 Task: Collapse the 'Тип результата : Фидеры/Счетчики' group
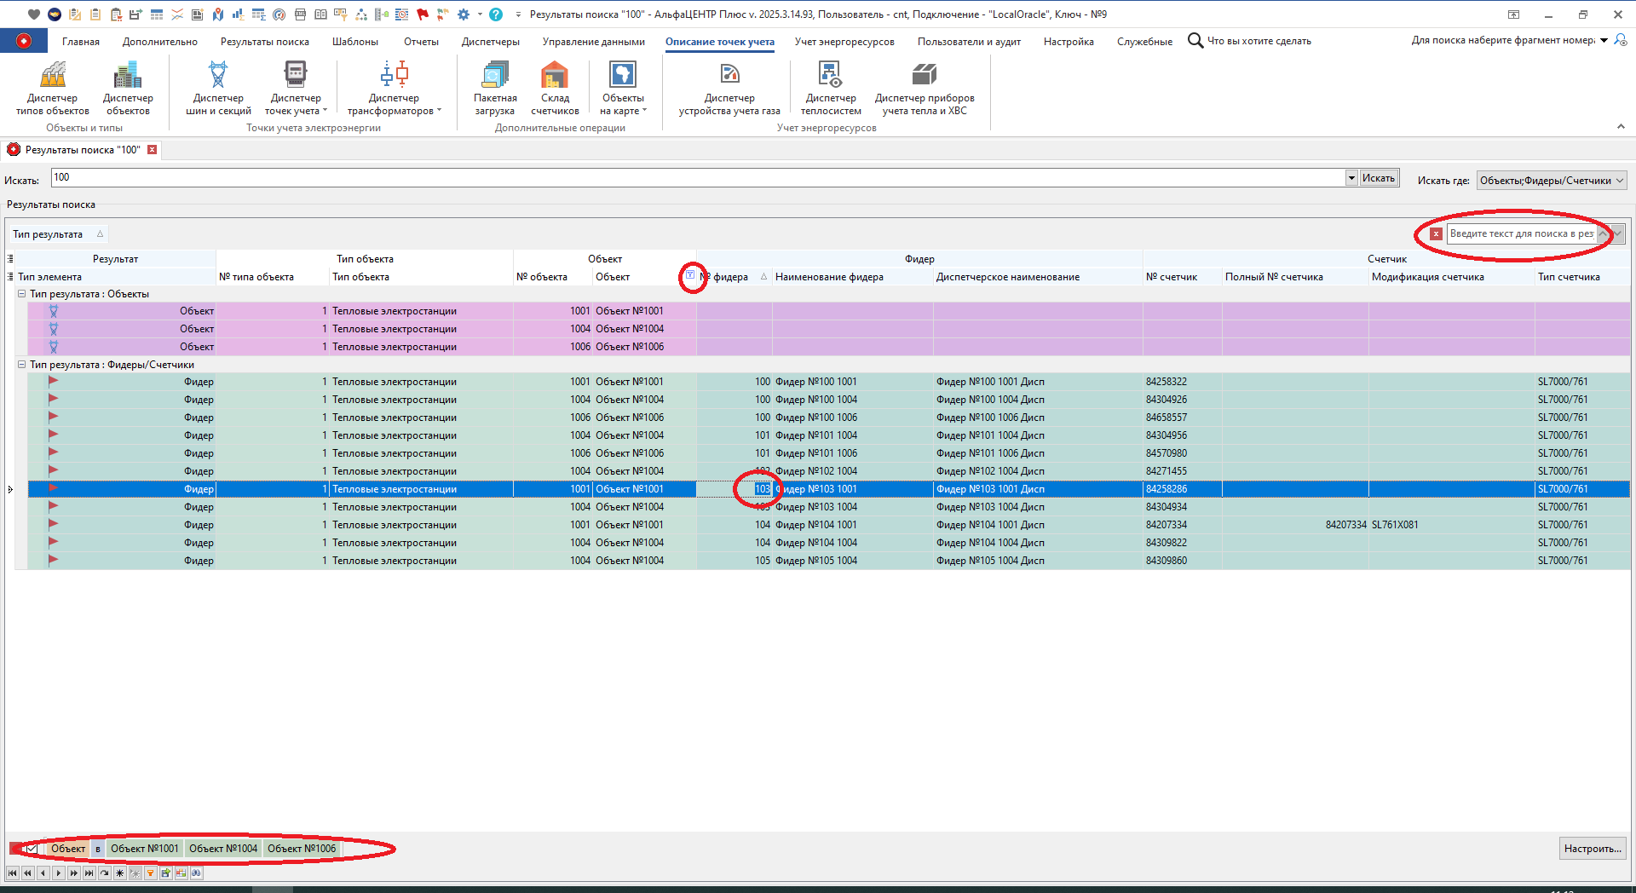pos(22,365)
